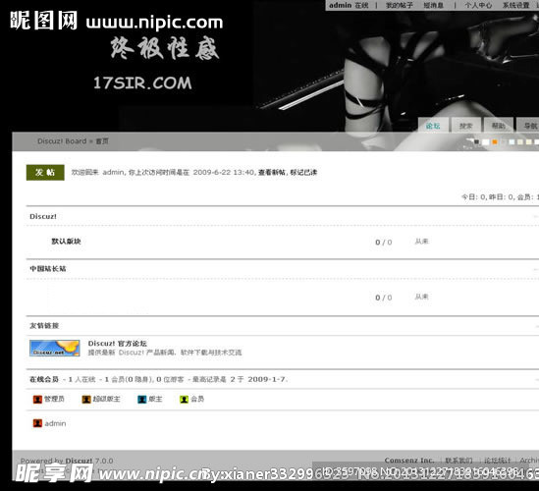Select the orange style color swatch

pos(495,142)
